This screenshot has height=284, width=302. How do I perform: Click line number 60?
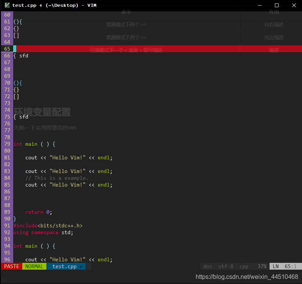pos(7,15)
